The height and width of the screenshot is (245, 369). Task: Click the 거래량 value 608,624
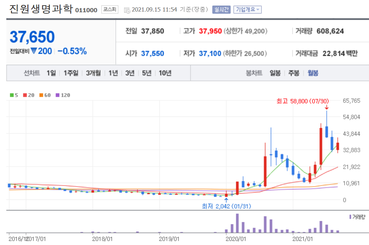(330, 31)
